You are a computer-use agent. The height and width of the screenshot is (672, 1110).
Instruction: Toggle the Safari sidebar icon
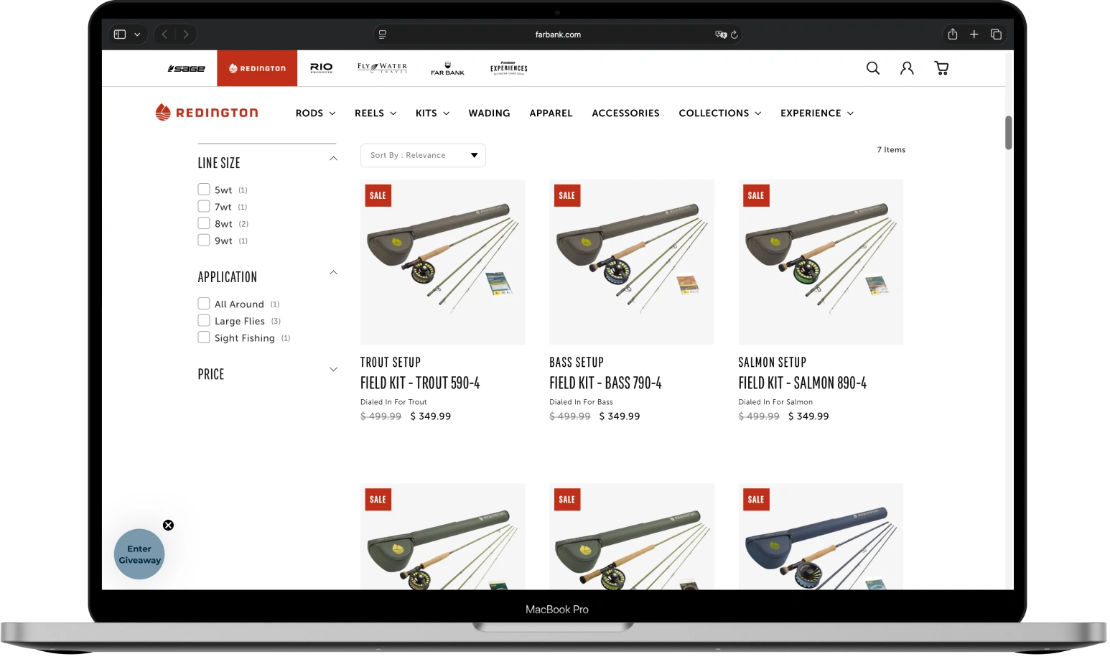(x=120, y=34)
